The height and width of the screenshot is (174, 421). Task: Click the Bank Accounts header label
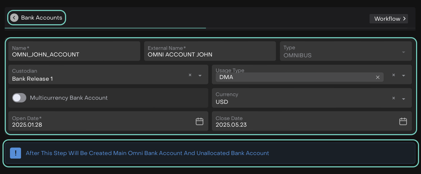point(41,18)
